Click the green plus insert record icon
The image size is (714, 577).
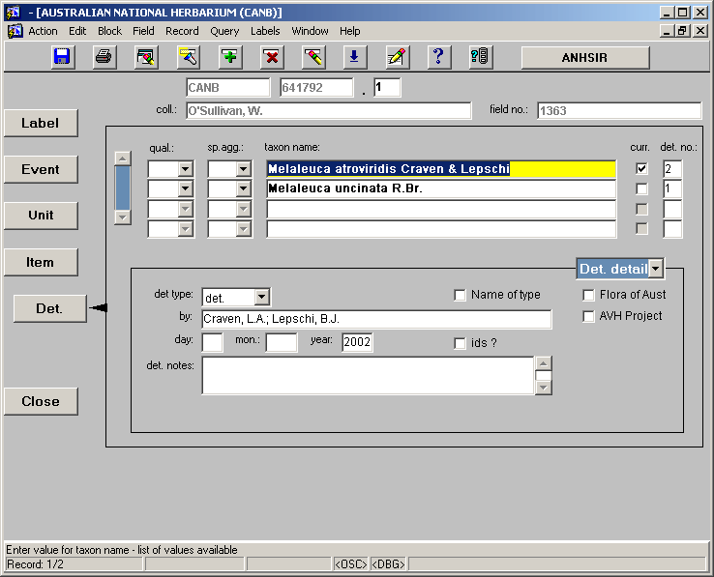tap(229, 57)
